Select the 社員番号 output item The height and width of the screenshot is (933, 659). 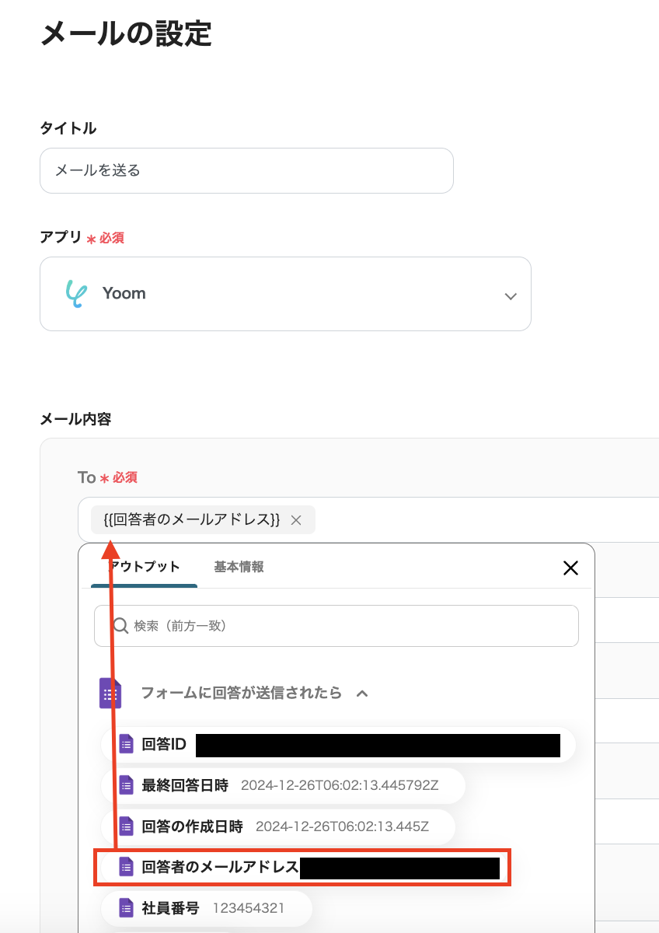(206, 908)
